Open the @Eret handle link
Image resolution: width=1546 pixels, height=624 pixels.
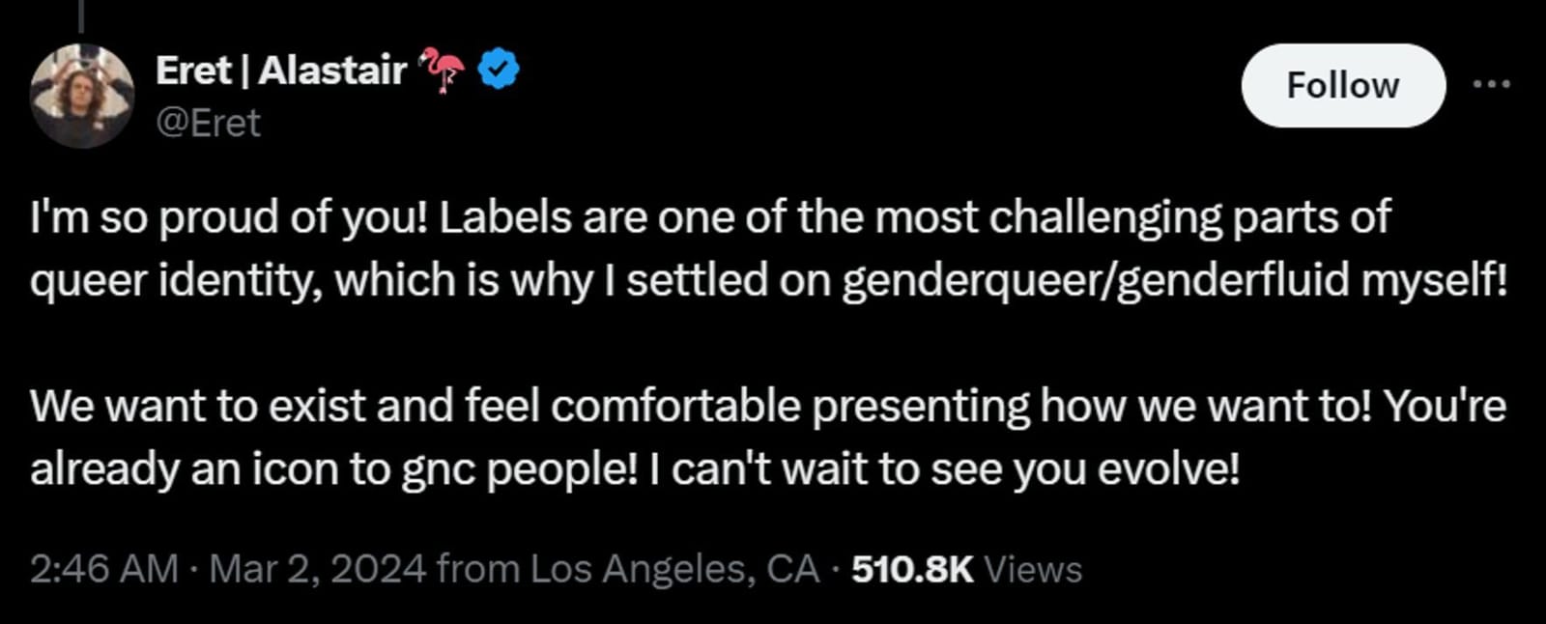[208, 124]
